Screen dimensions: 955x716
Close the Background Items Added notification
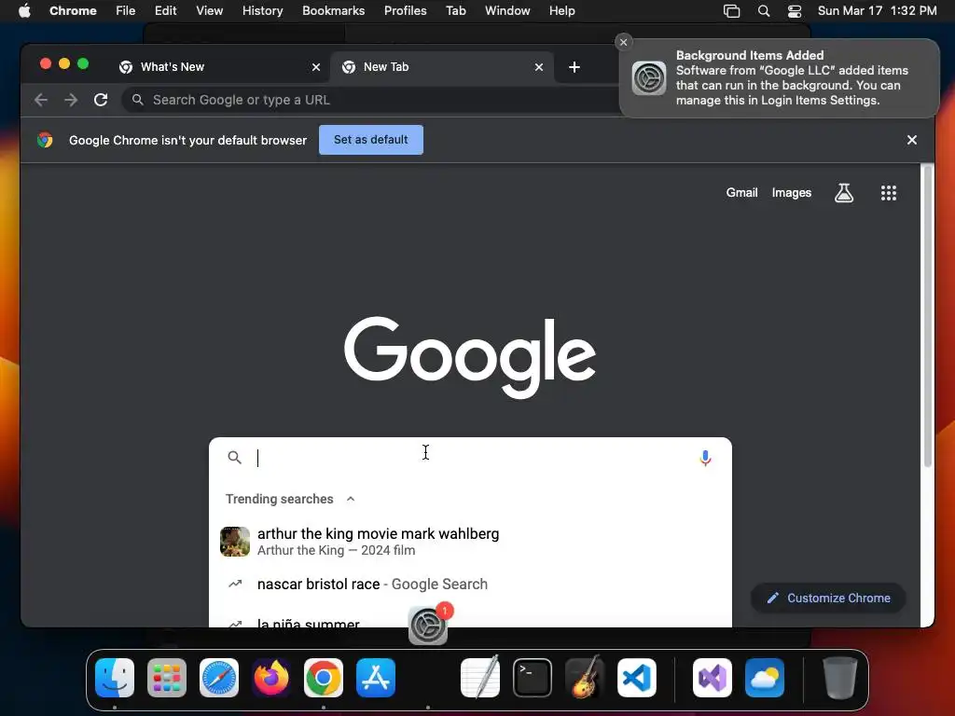pyautogui.click(x=623, y=42)
